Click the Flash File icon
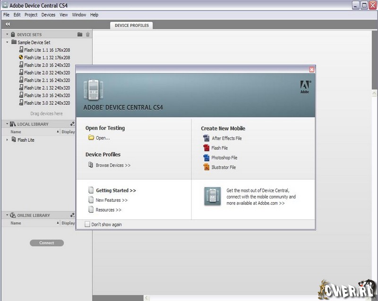 (x=206, y=148)
